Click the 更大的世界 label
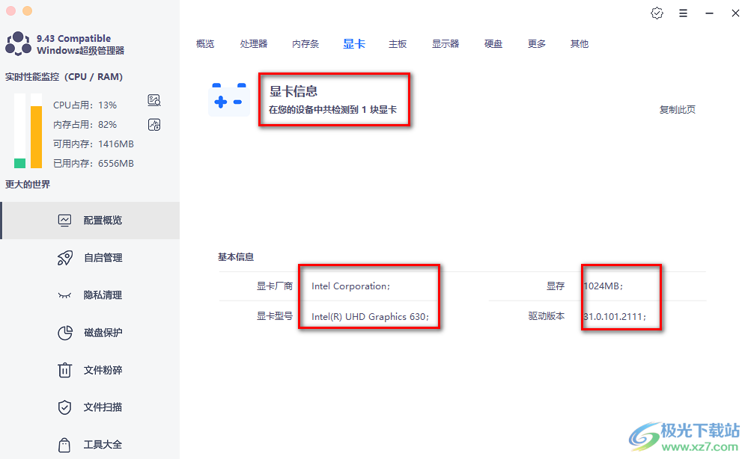The height and width of the screenshot is (459, 748). coord(28,185)
